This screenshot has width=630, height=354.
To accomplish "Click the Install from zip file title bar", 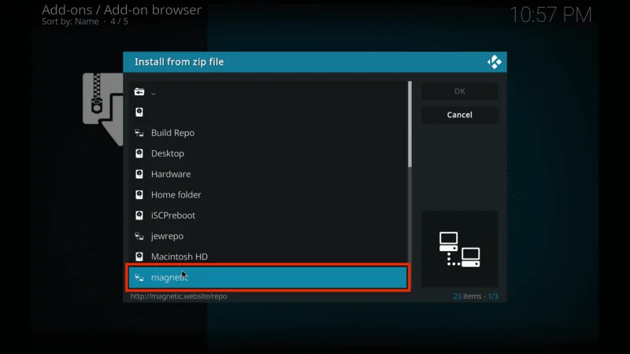I will (299, 62).
